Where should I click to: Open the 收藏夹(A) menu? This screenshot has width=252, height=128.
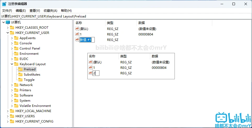pyautogui.click(x=51, y=11)
